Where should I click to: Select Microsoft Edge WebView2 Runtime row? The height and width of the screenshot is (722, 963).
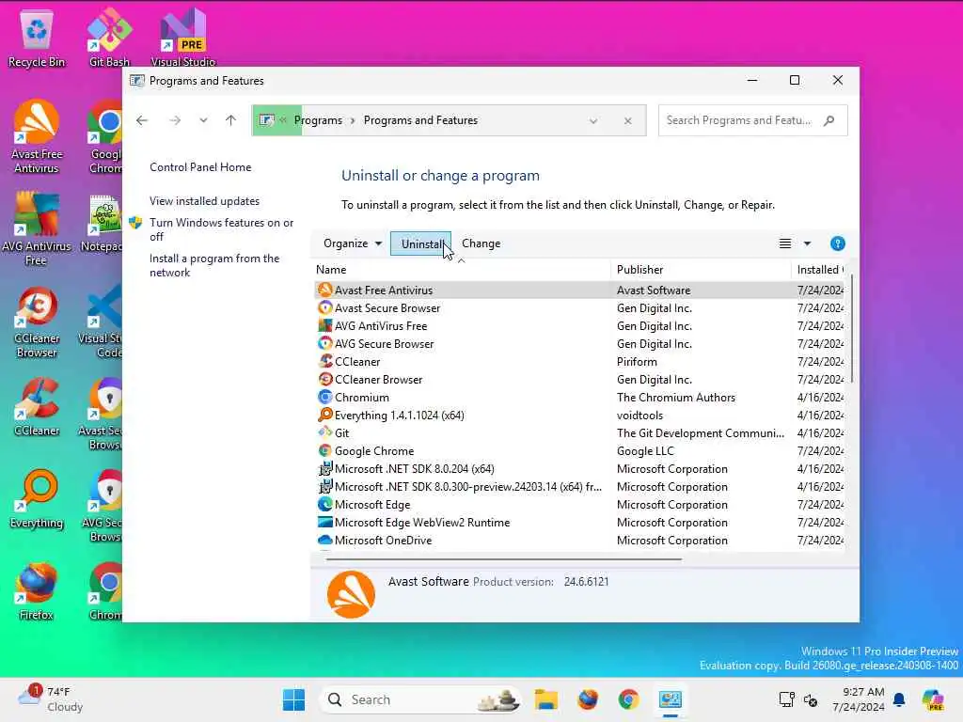coord(579,522)
